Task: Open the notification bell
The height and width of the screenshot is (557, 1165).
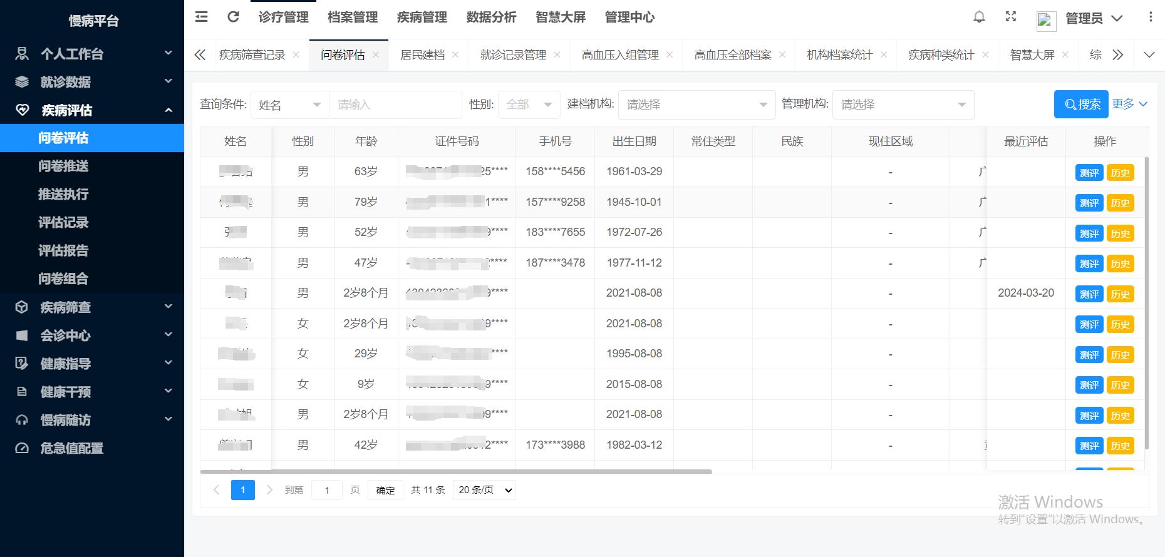Action: [979, 17]
